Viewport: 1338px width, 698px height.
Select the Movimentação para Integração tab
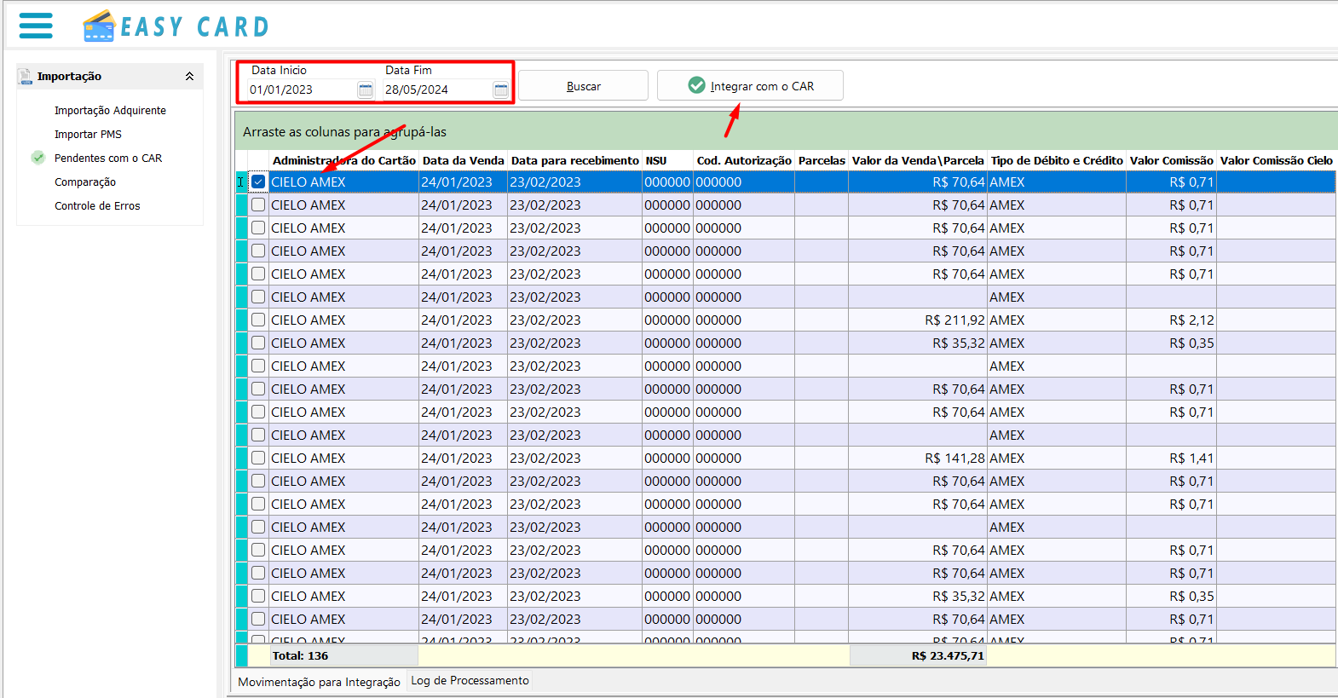(x=319, y=682)
